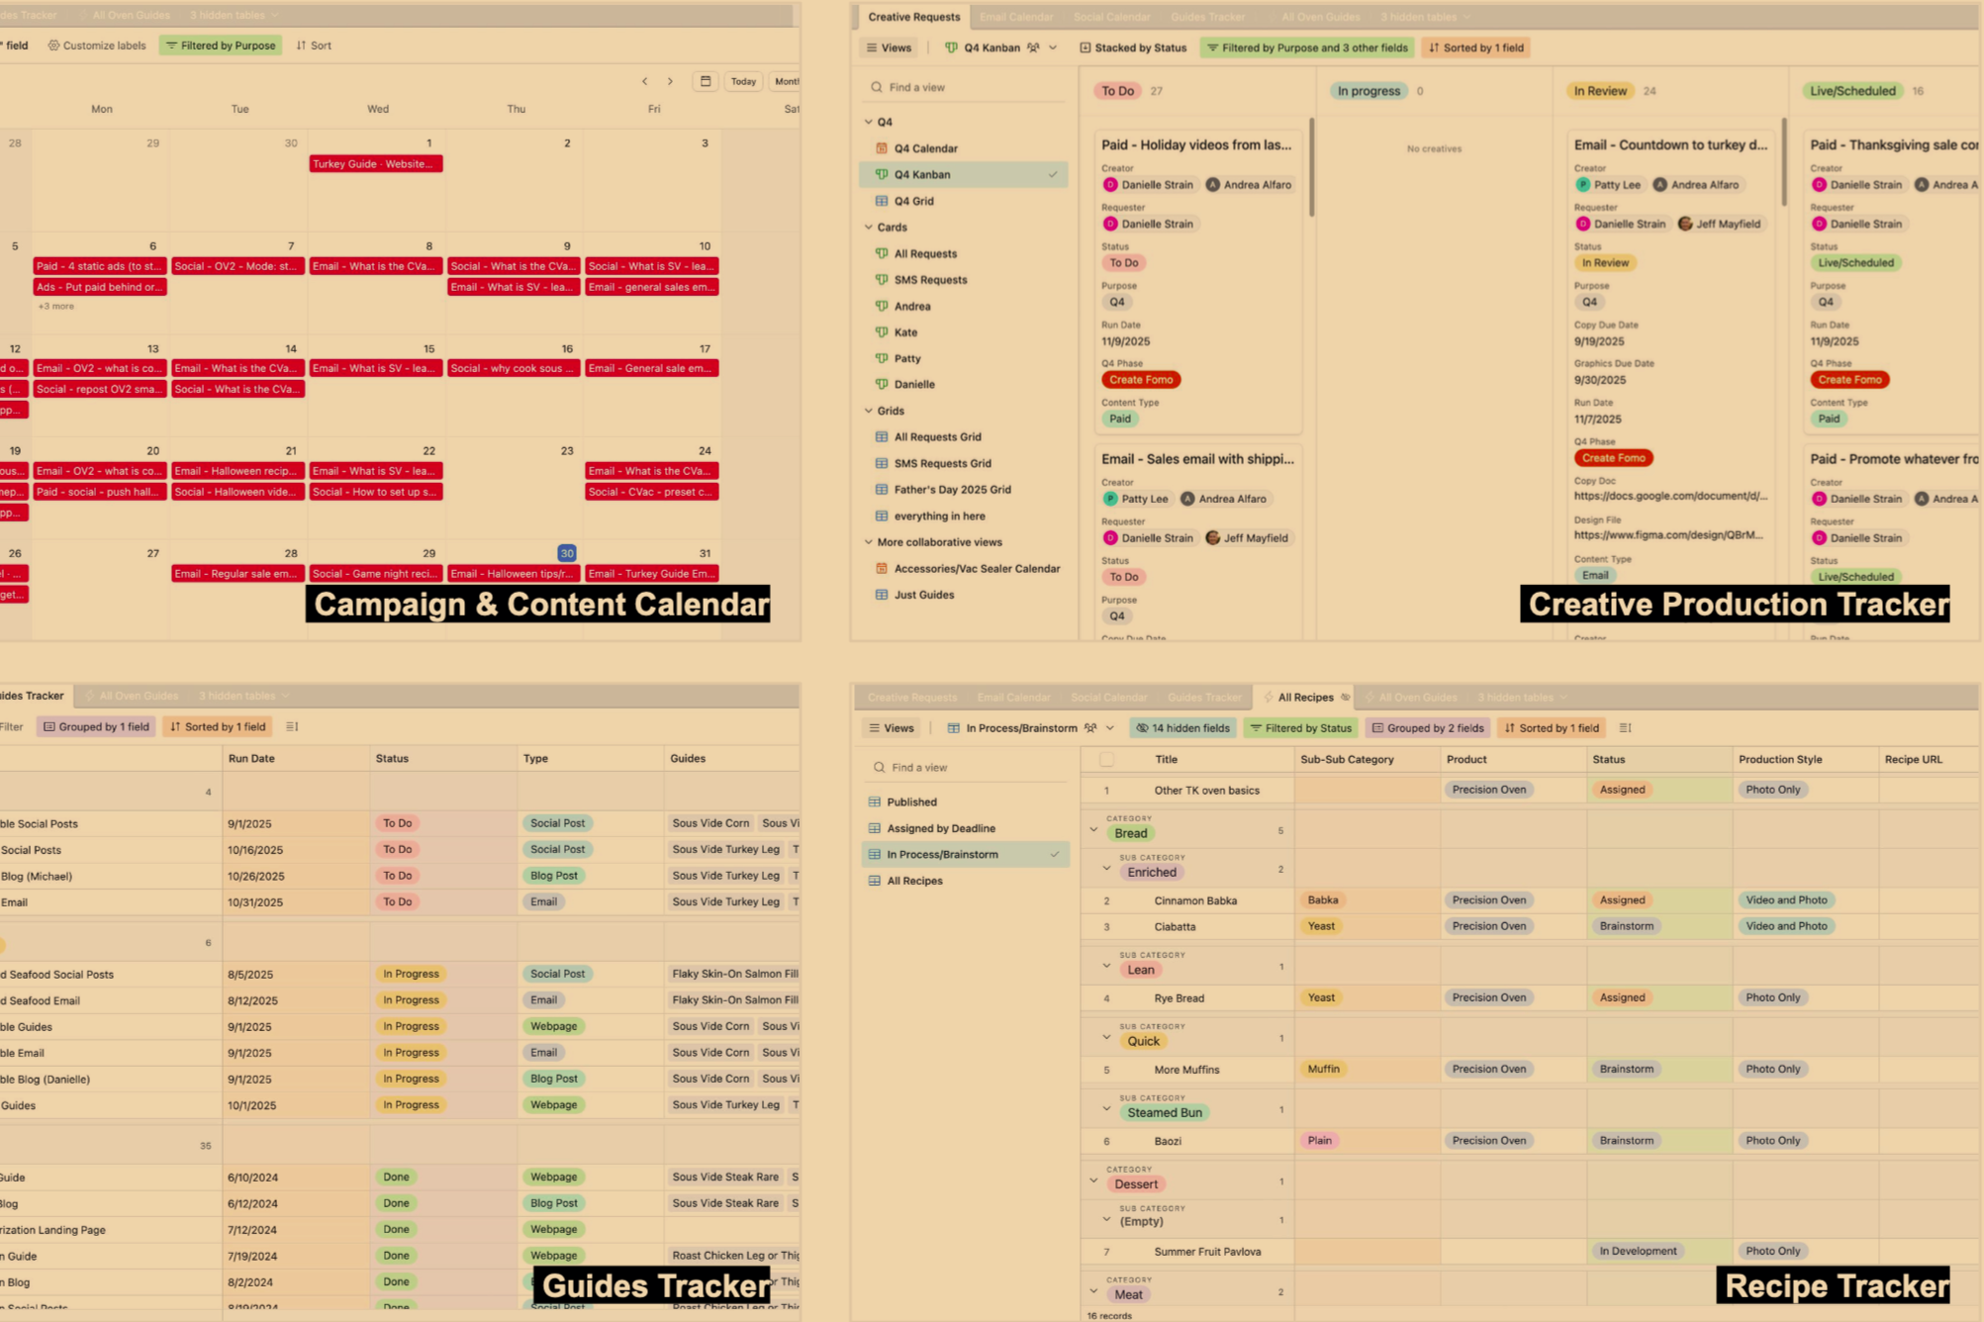
Task: Click the +3 more events link
Action: click(x=56, y=306)
